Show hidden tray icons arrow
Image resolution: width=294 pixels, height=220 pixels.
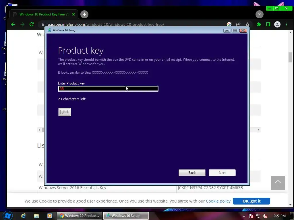(x=244, y=216)
